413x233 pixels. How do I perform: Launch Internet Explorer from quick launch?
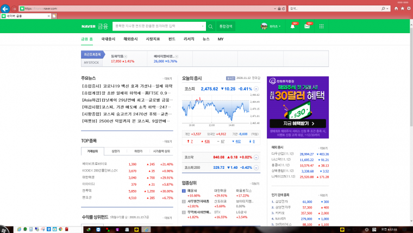pyautogui.click(x=19, y=229)
